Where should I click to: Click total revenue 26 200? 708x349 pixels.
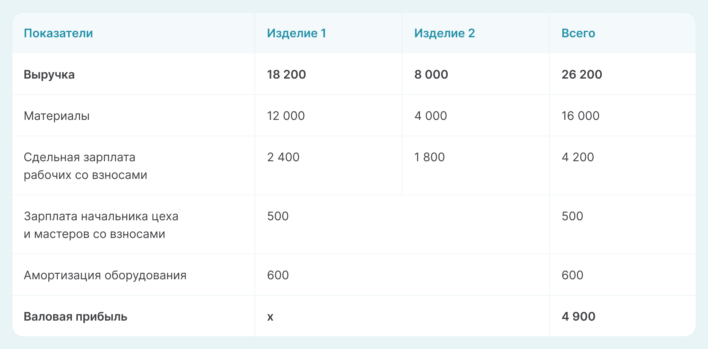tap(582, 75)
